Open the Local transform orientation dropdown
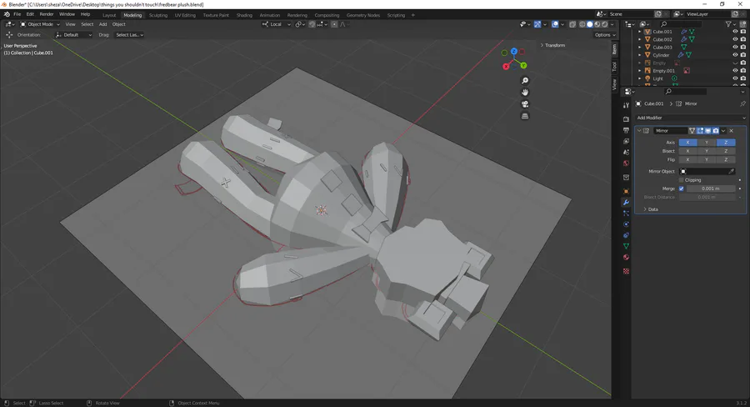This screenshot has height=407, width=750. (276, 24)
